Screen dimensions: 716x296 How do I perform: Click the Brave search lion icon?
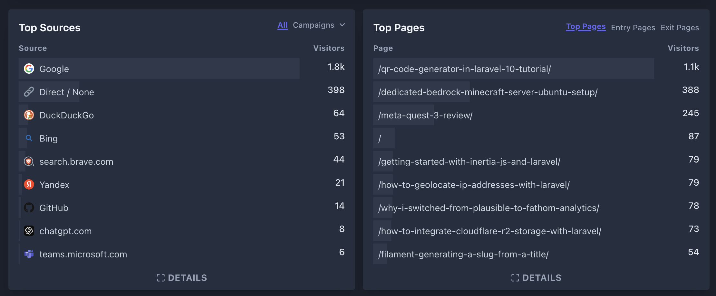click(x=29, y=161)
